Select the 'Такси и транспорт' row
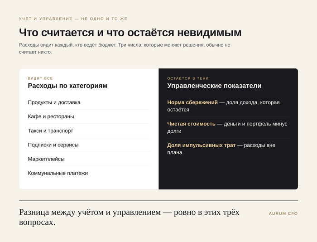The width and height of the screenshot is (317, 242). pos(89,131)
